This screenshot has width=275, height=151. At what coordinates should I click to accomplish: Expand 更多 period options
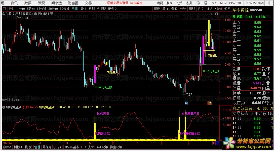point(112,9)
